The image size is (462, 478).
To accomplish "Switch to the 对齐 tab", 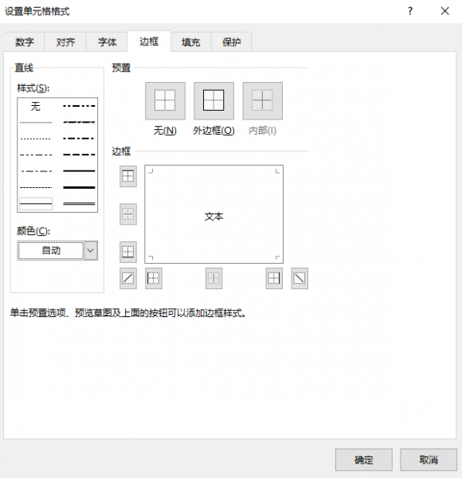I will (x=65, y=41).
